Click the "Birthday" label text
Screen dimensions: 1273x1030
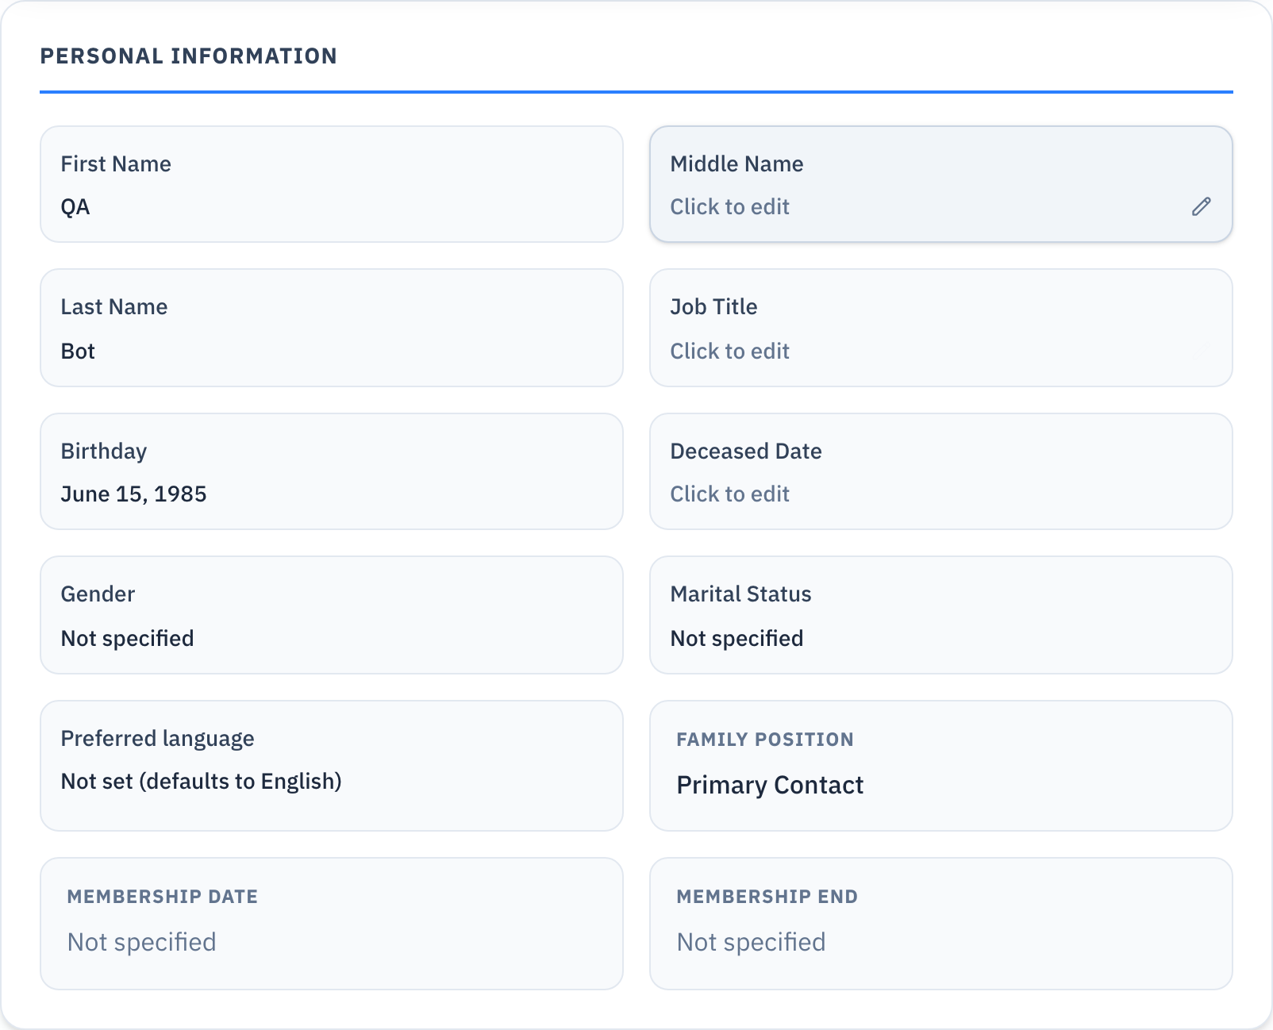[x=104, y=452]
